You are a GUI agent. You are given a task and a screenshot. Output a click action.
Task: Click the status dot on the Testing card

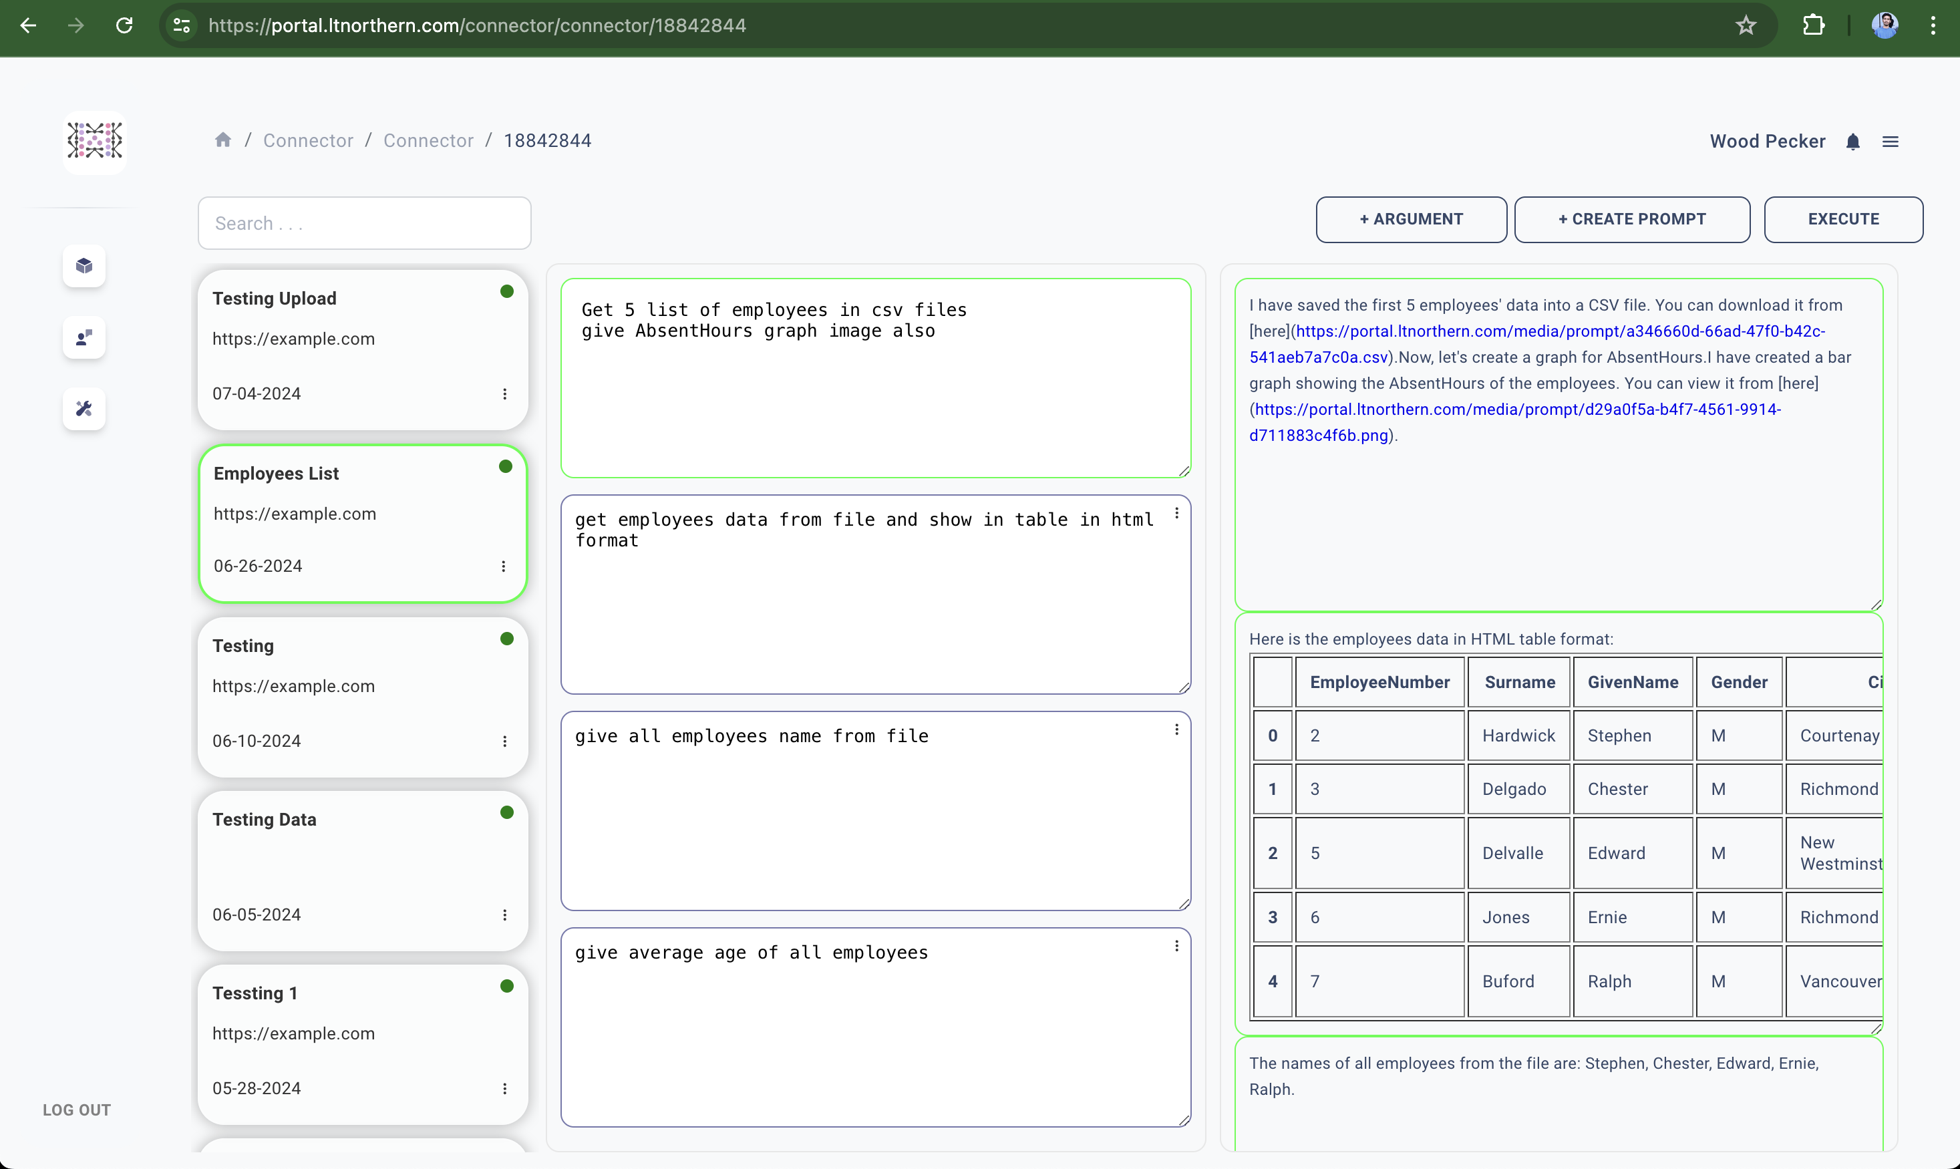coord(506,639)
